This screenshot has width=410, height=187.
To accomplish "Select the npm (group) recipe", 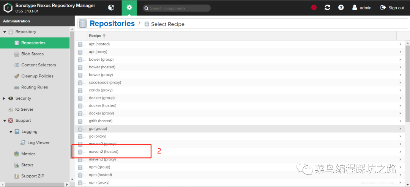I will tap(240, 167).
